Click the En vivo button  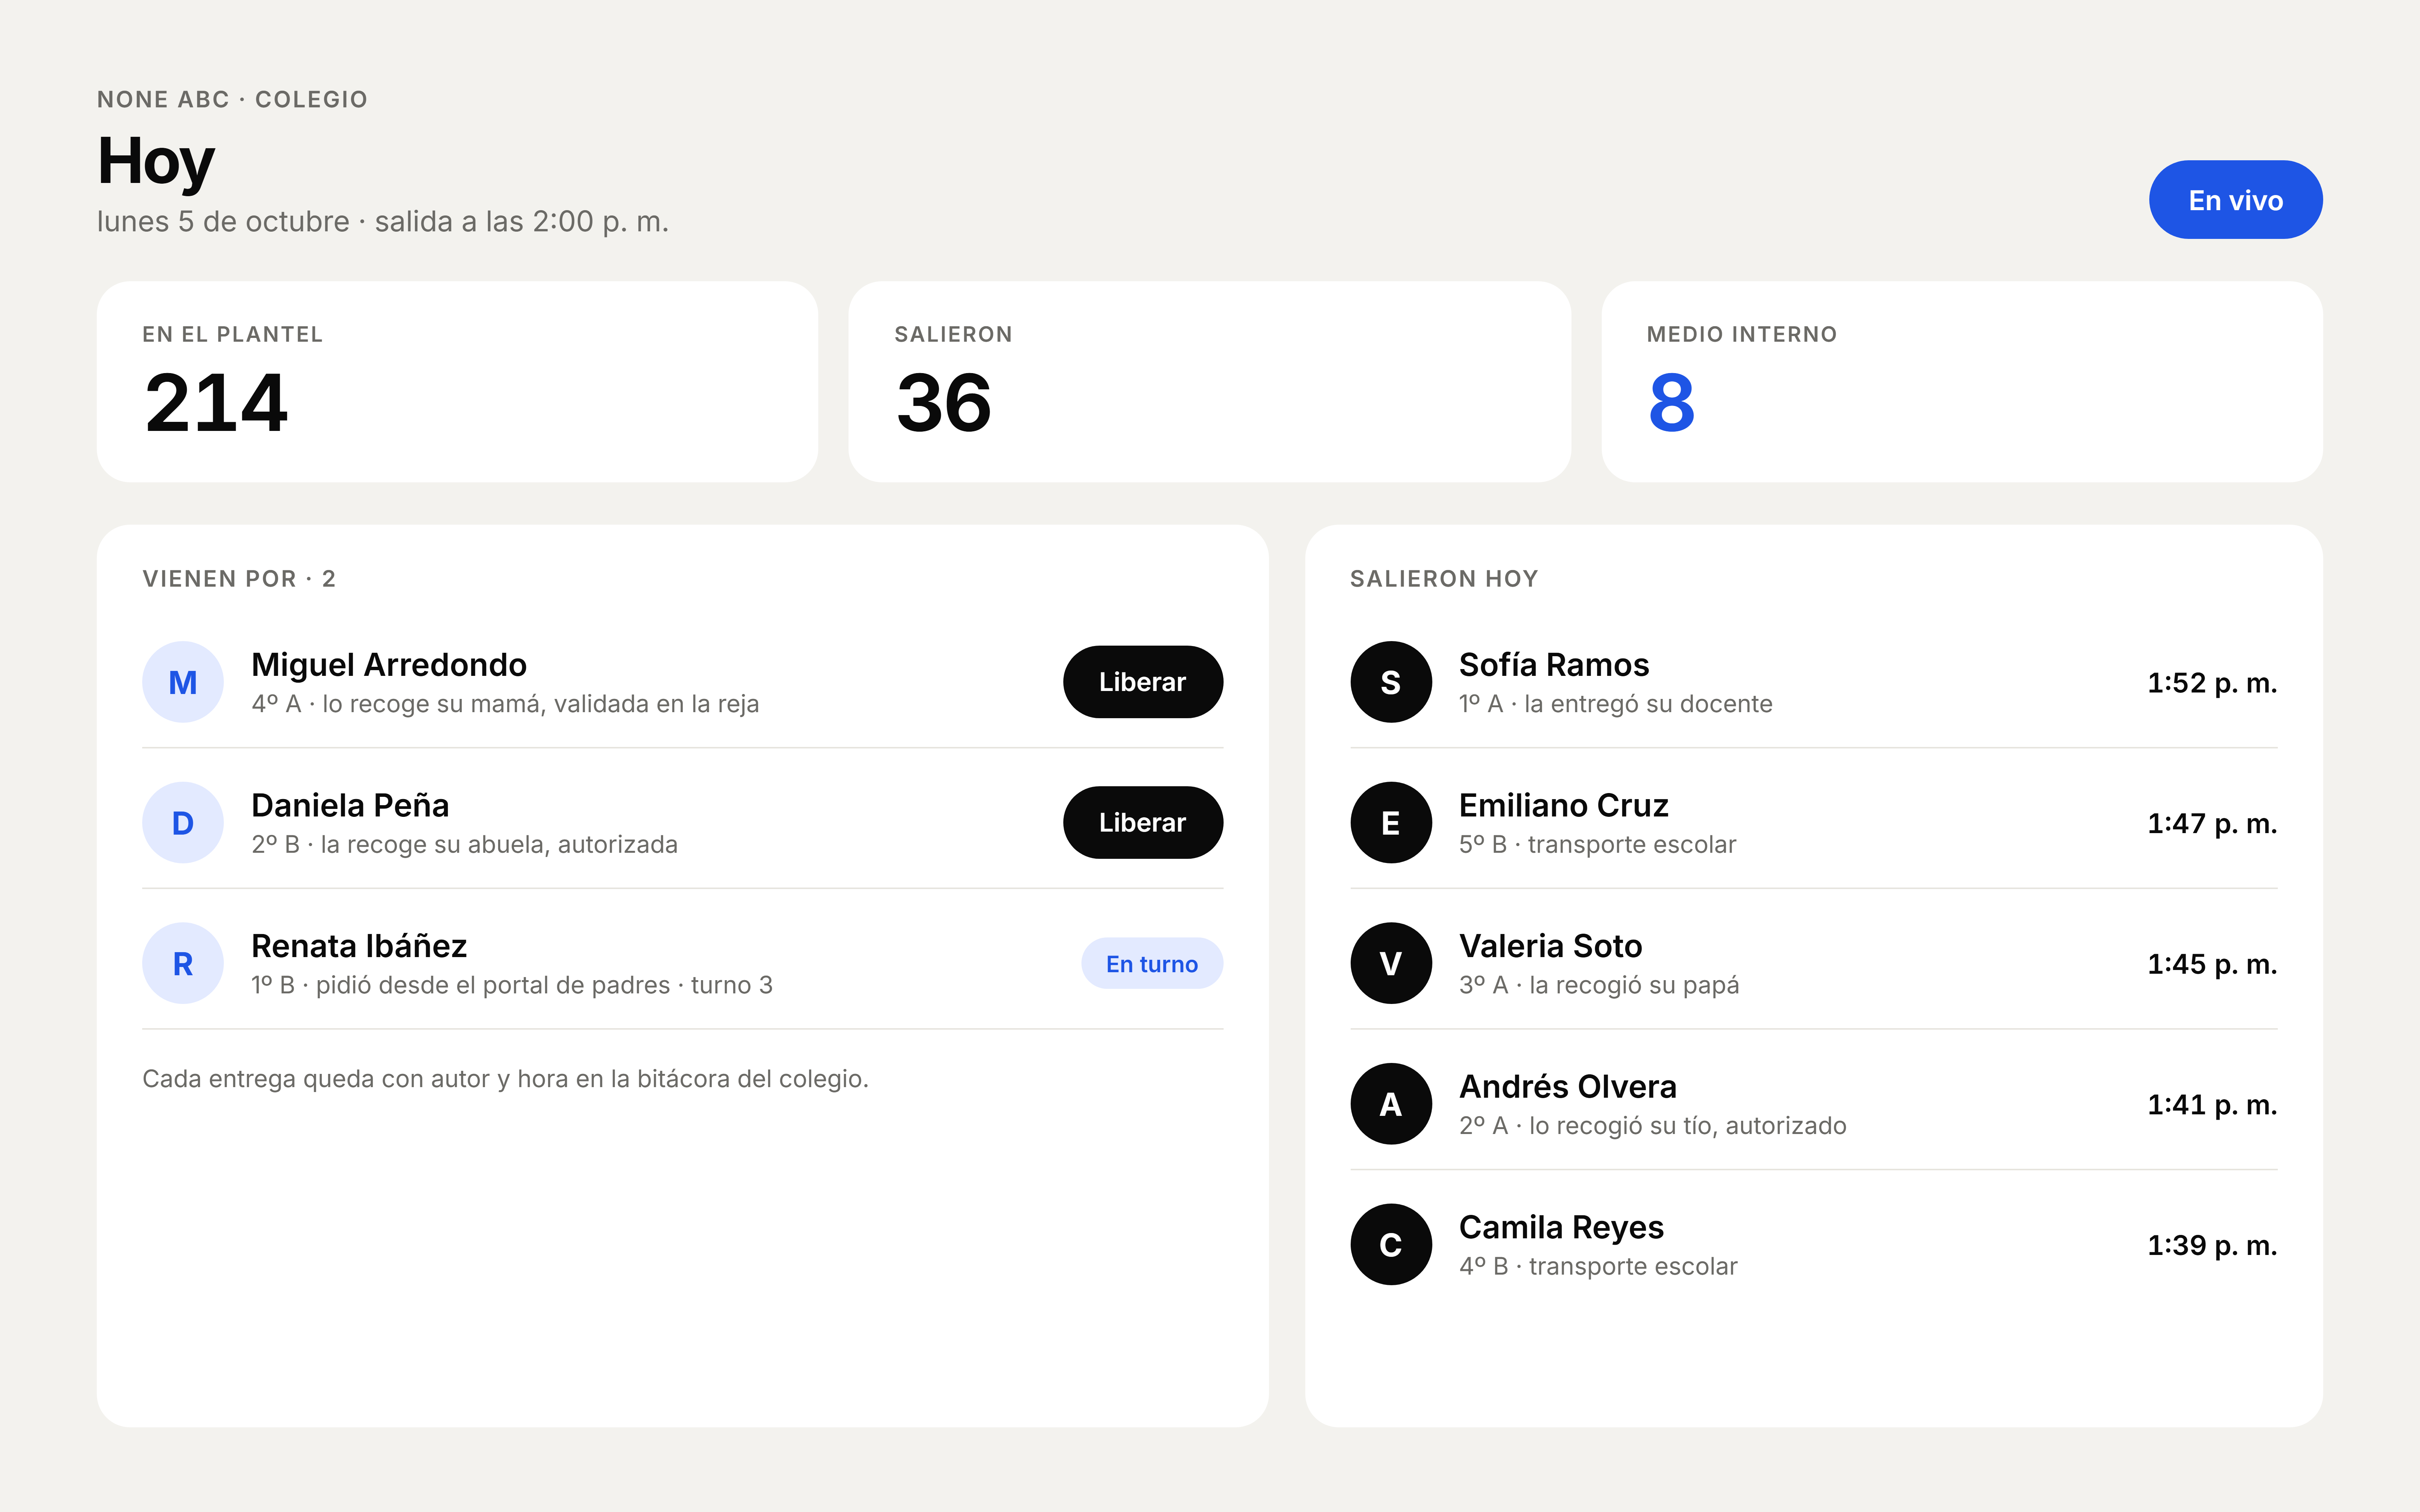pyautogui.click(x=2235, y=200)
